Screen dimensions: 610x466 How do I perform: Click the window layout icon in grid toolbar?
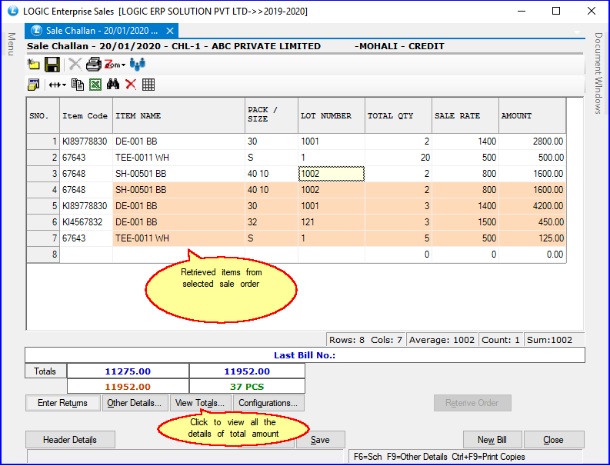[33, 85]
